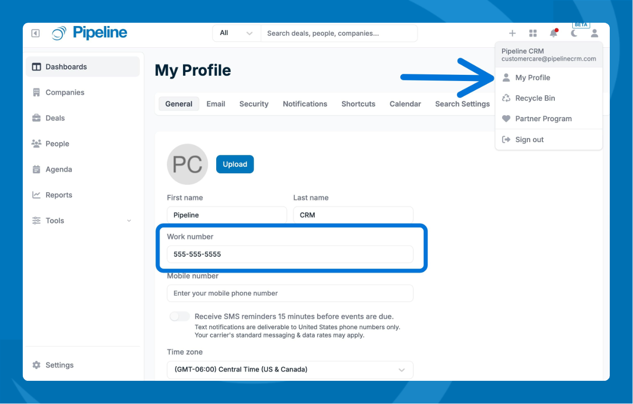This screenshot has width=633, height=404.
Task: Open the All search filter dropdown
Action: 236,33
